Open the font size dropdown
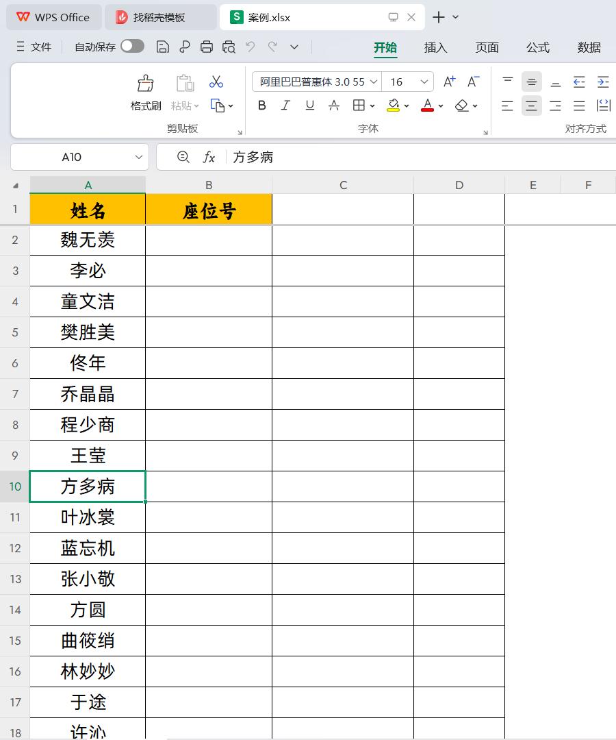616x740 pixels. (424, 82)
